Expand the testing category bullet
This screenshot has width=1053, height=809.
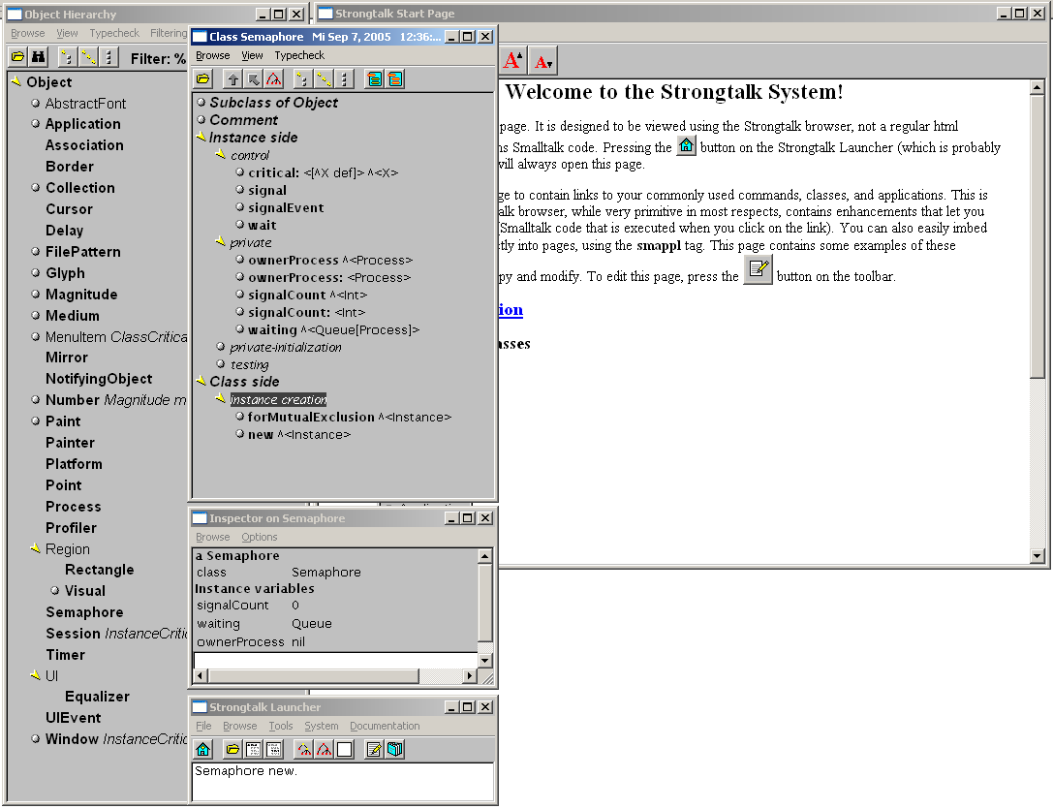[220, 364]
